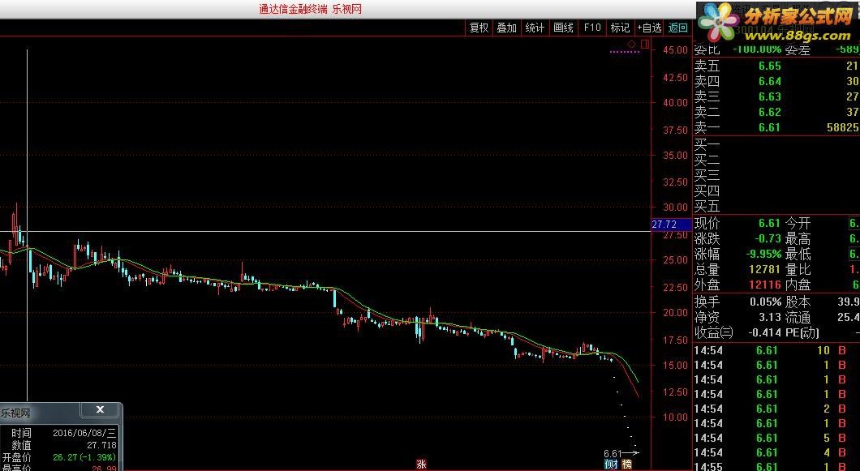Click the 换手 0.05% value
The height and width of the screenshot is (471, 860).
[x=765, y=302]
